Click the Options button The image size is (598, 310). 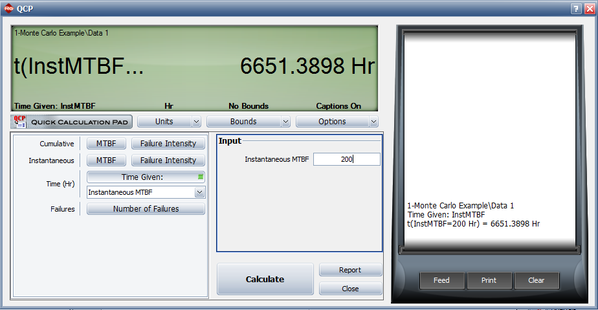pyautogui.click(x=333, y=122)
